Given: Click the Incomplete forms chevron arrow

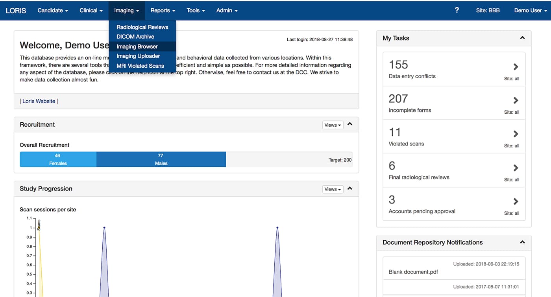Looking at the screenshot, I should [516, 101].
